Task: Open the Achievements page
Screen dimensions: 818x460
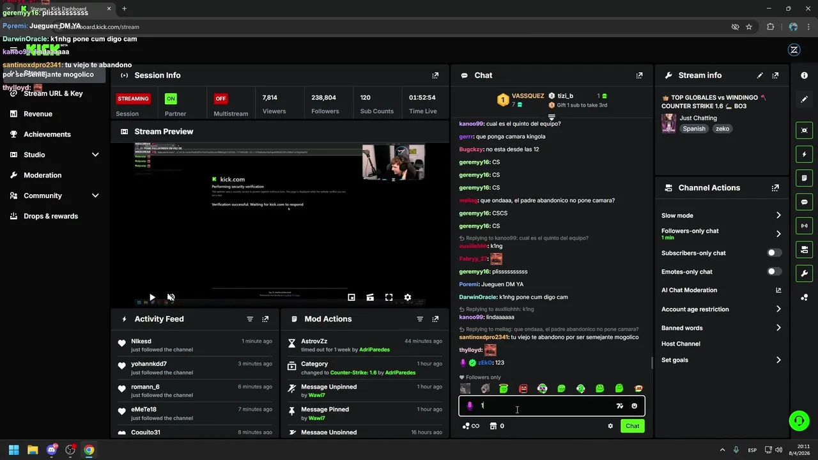Action: [x=47, y=134]
